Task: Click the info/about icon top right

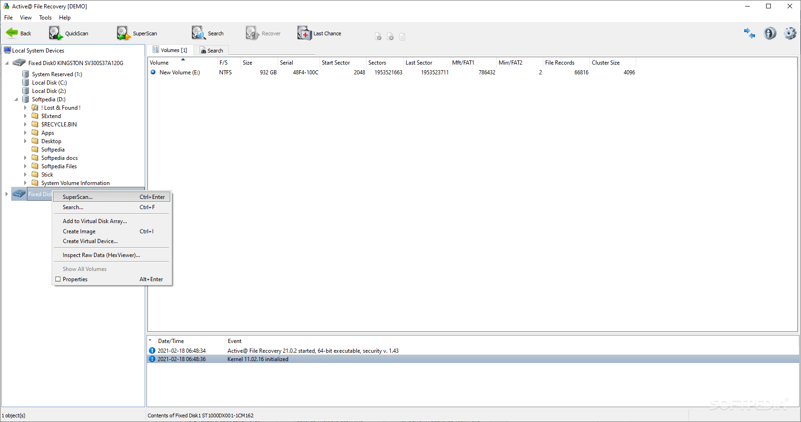Action: click(770, 33)
